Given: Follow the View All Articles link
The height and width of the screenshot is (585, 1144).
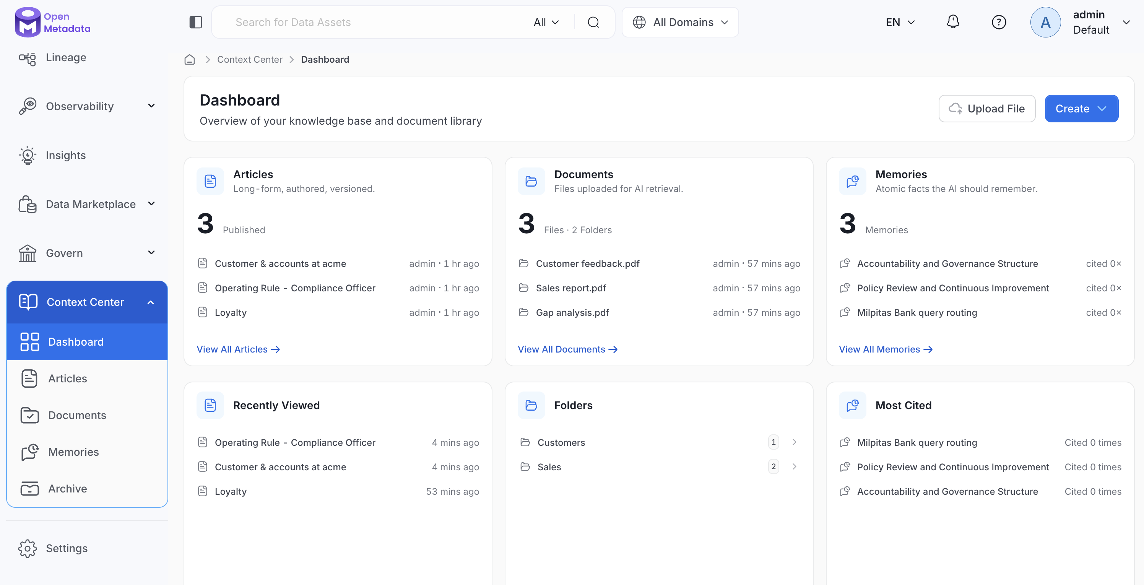Looking at the screenshot, I should point(238,349).
